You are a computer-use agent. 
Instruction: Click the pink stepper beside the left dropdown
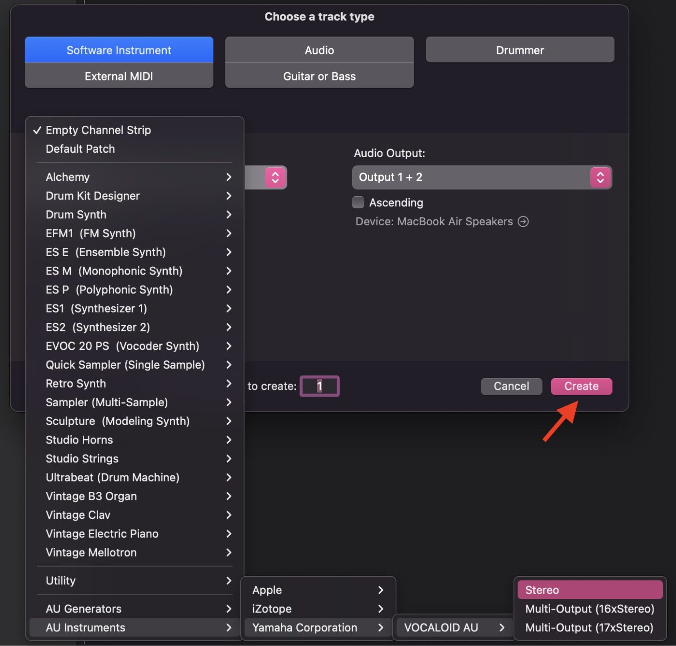[x=275, y=177]
